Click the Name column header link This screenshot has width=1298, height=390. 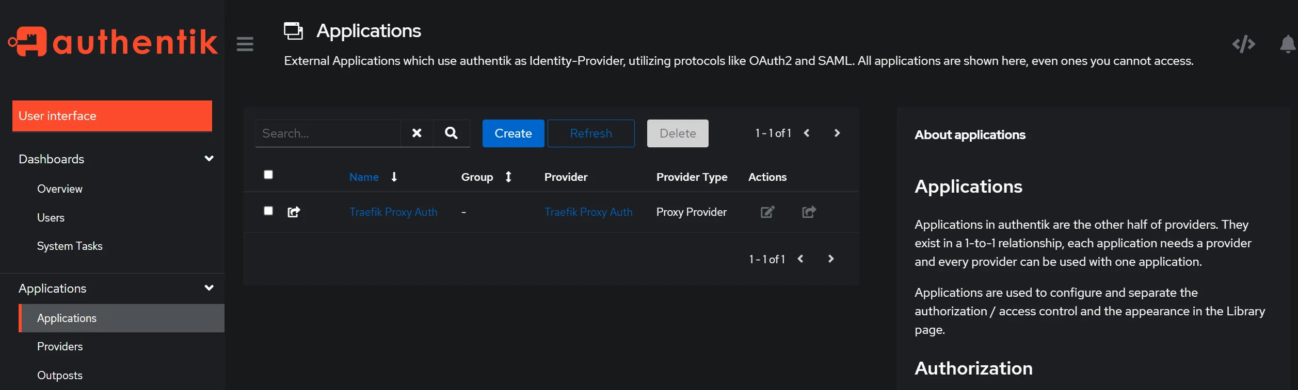[364, 177]
